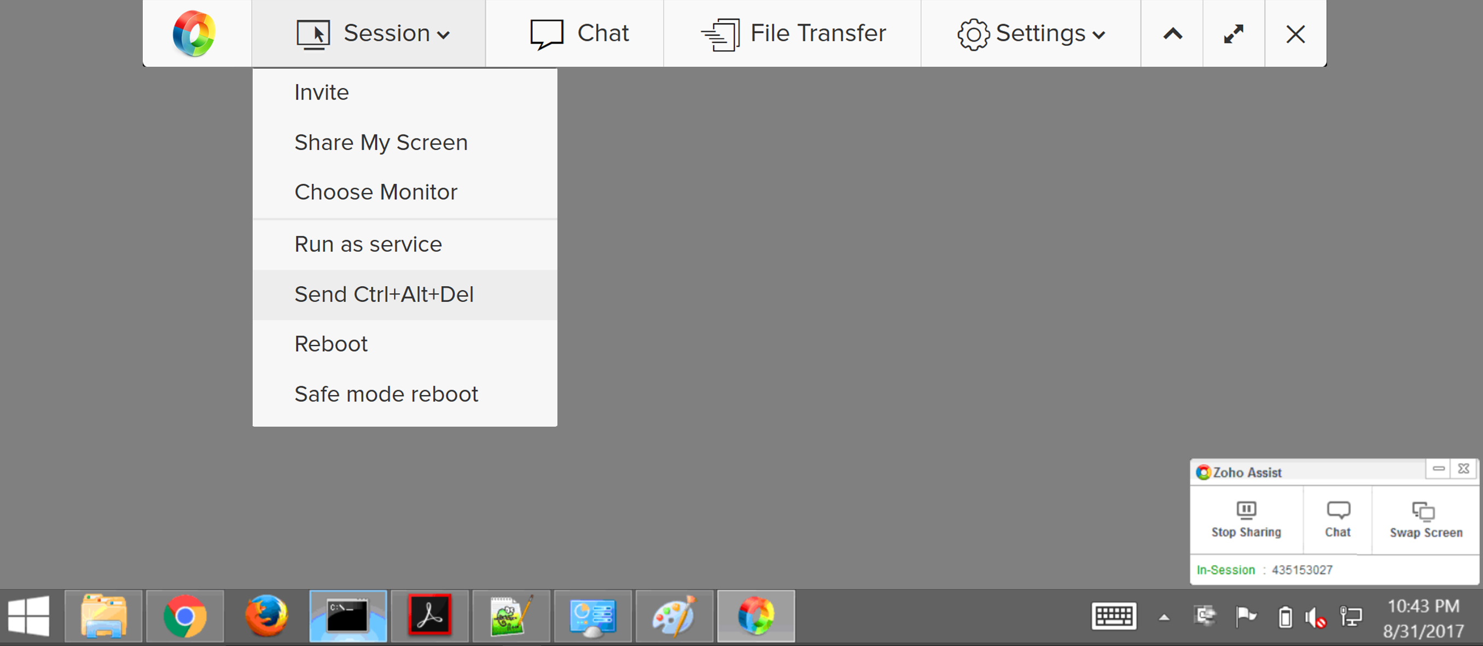Open the touch keyboard from taskbar

[1114, 616]
